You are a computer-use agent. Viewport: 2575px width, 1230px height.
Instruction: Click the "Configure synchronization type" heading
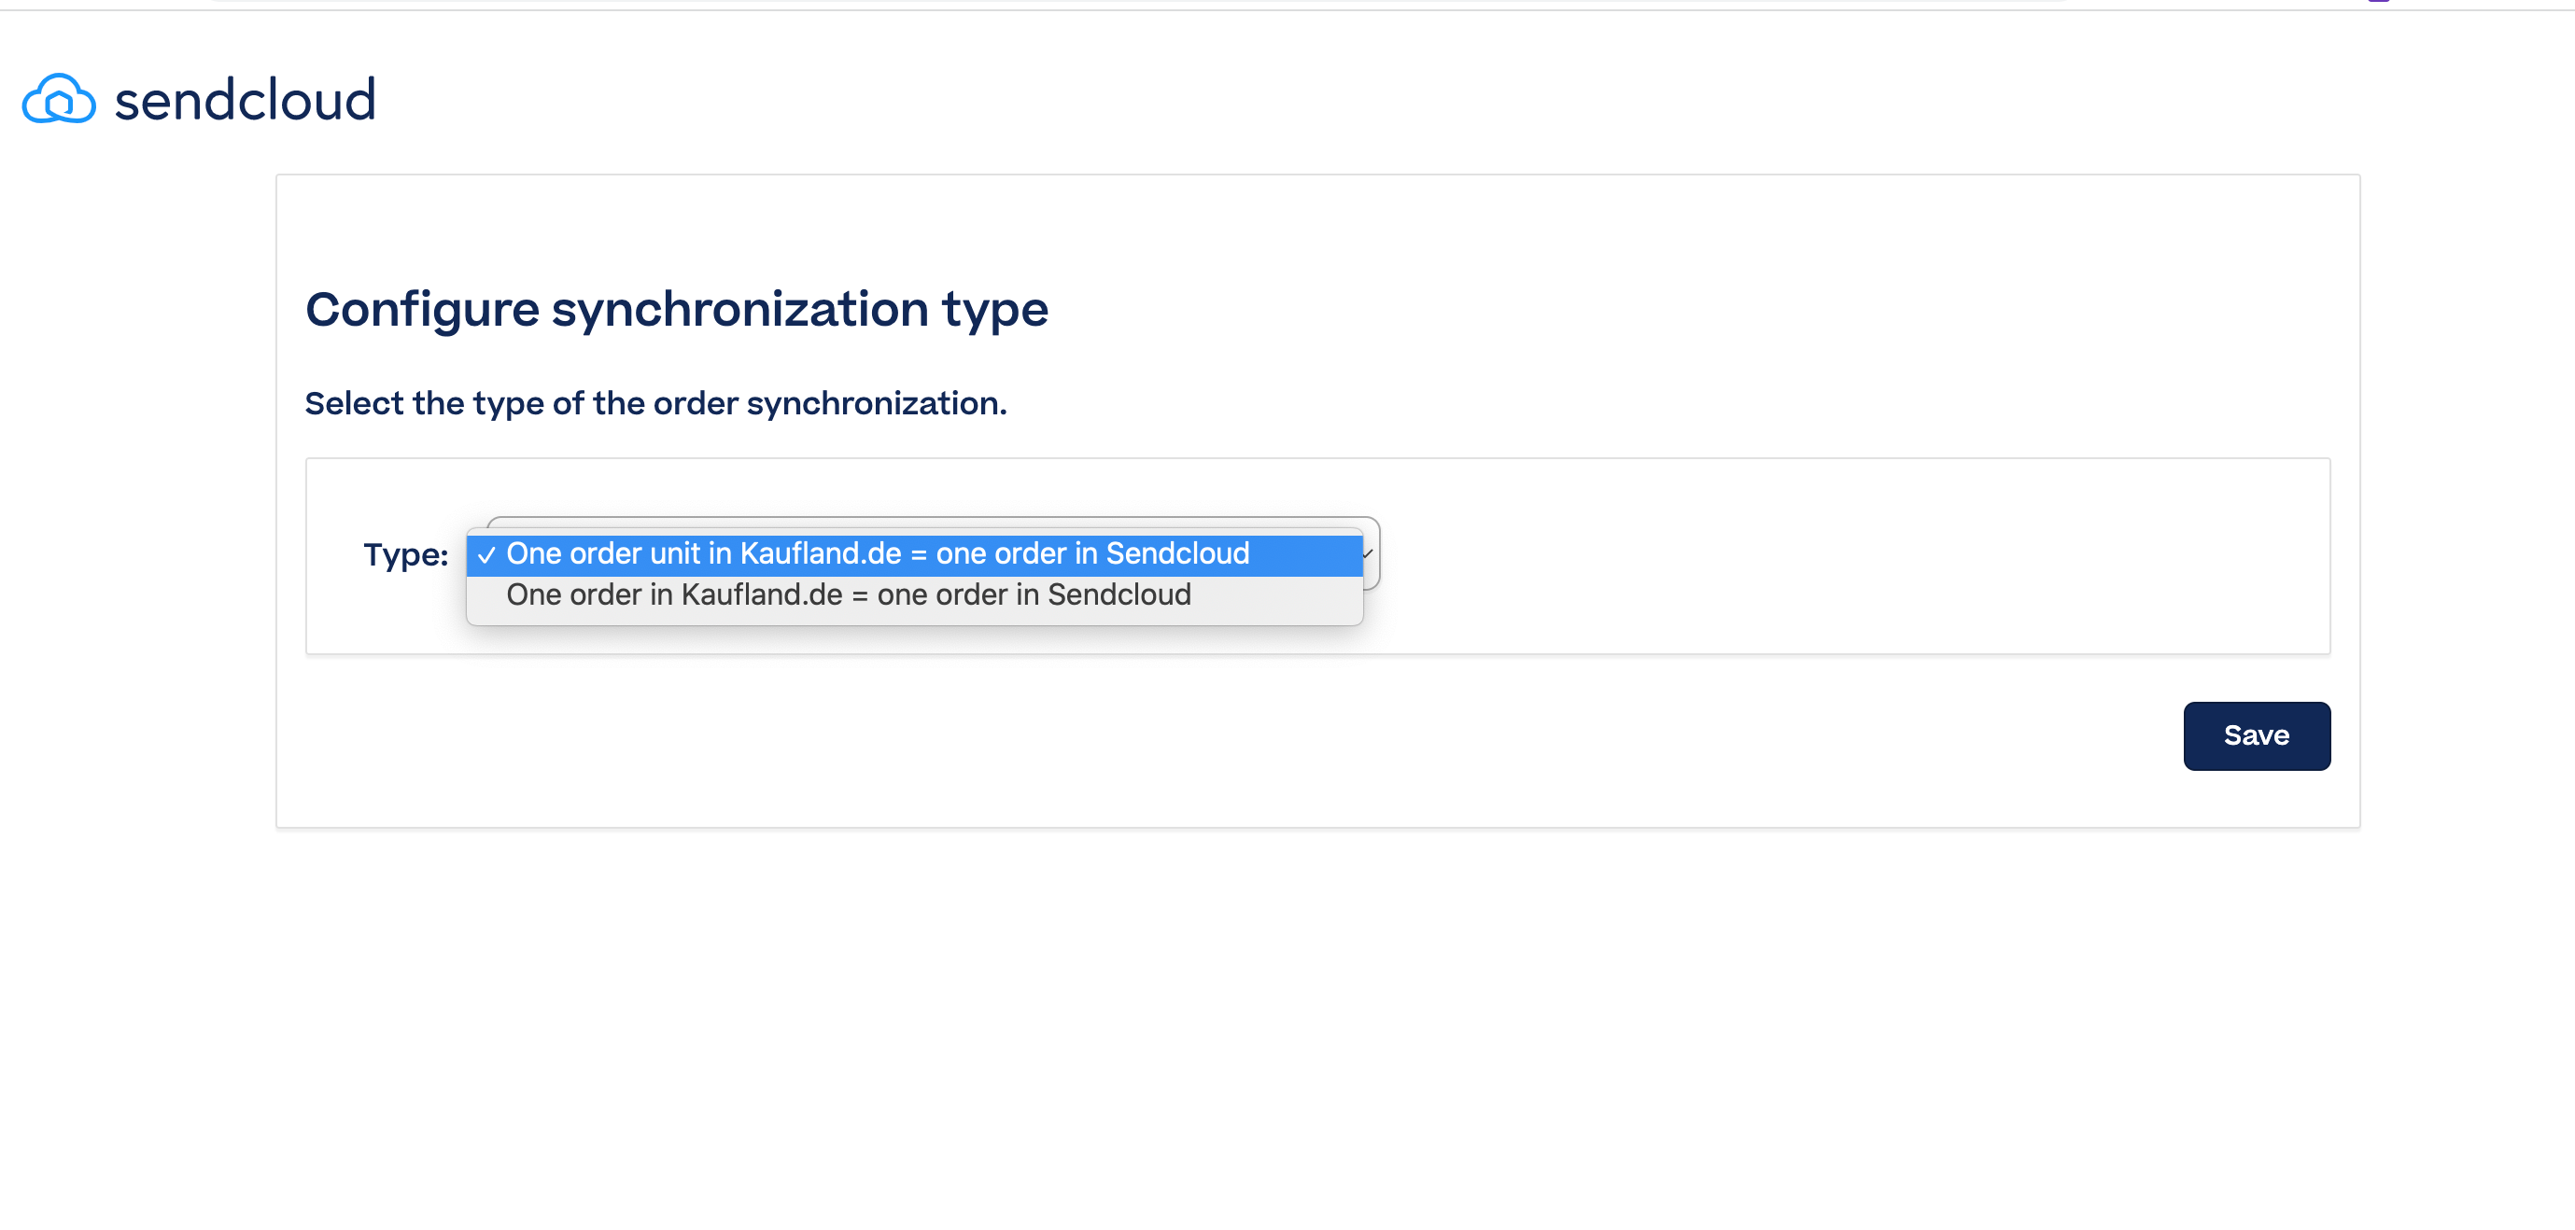pyautogui.click(x=677, y=309)
